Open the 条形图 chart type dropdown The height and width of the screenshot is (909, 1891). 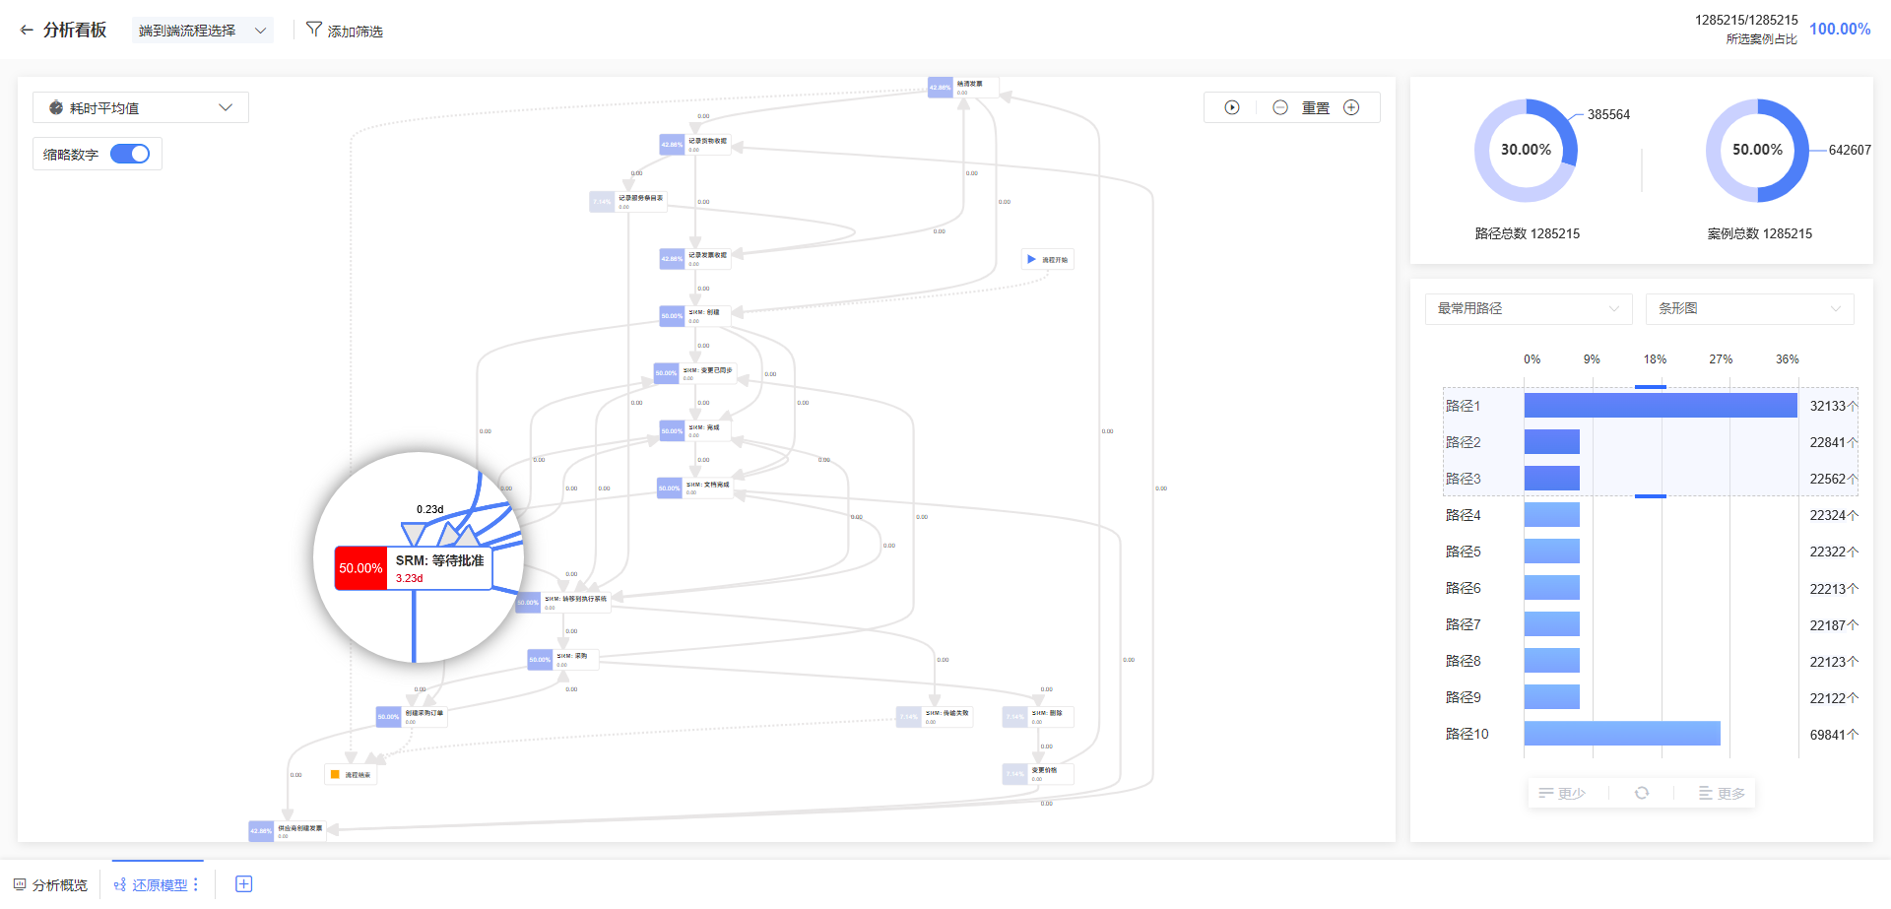pos(1749,308)
